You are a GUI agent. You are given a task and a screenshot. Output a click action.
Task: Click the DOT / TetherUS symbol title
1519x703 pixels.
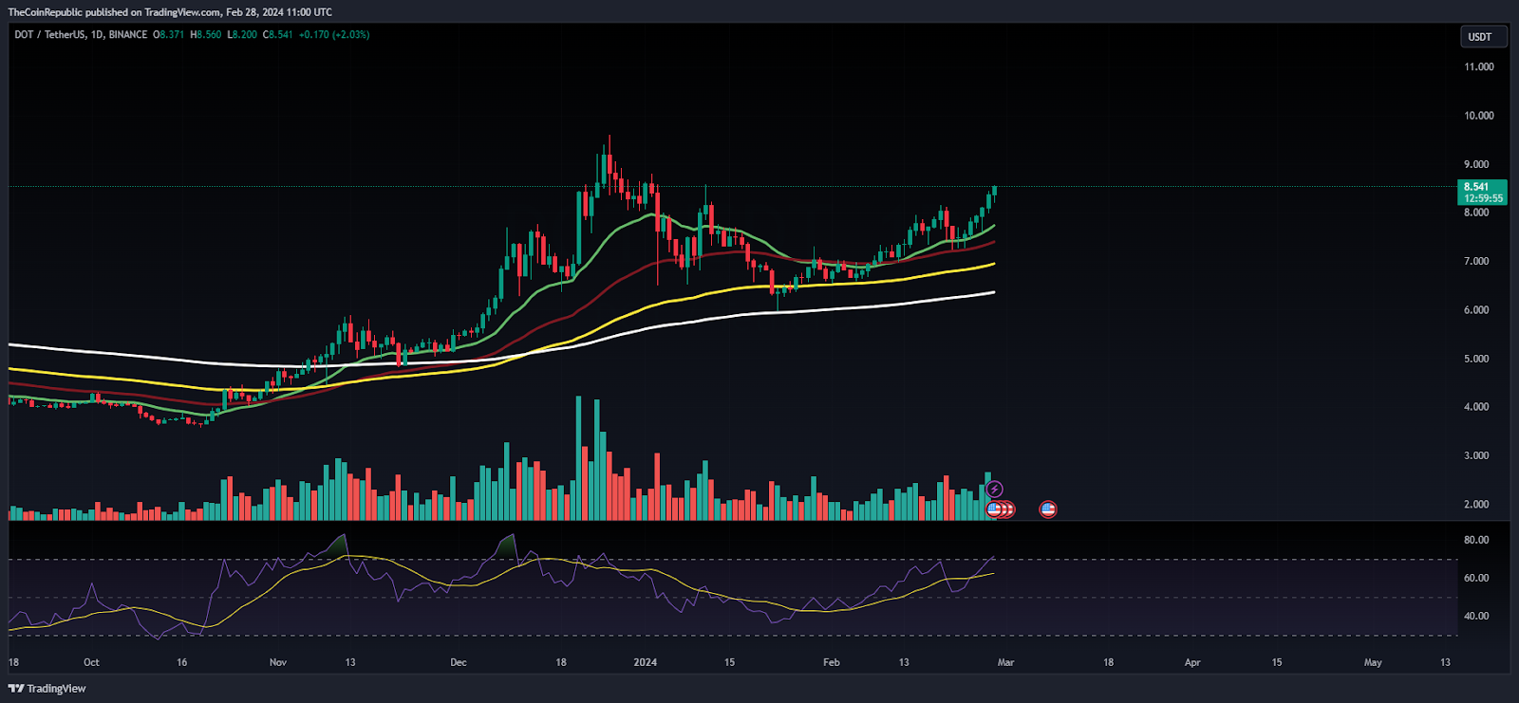(x=49, y=34)
